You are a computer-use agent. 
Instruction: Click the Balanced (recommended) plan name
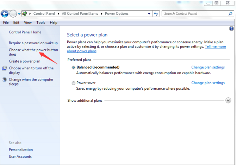point(98,67)
